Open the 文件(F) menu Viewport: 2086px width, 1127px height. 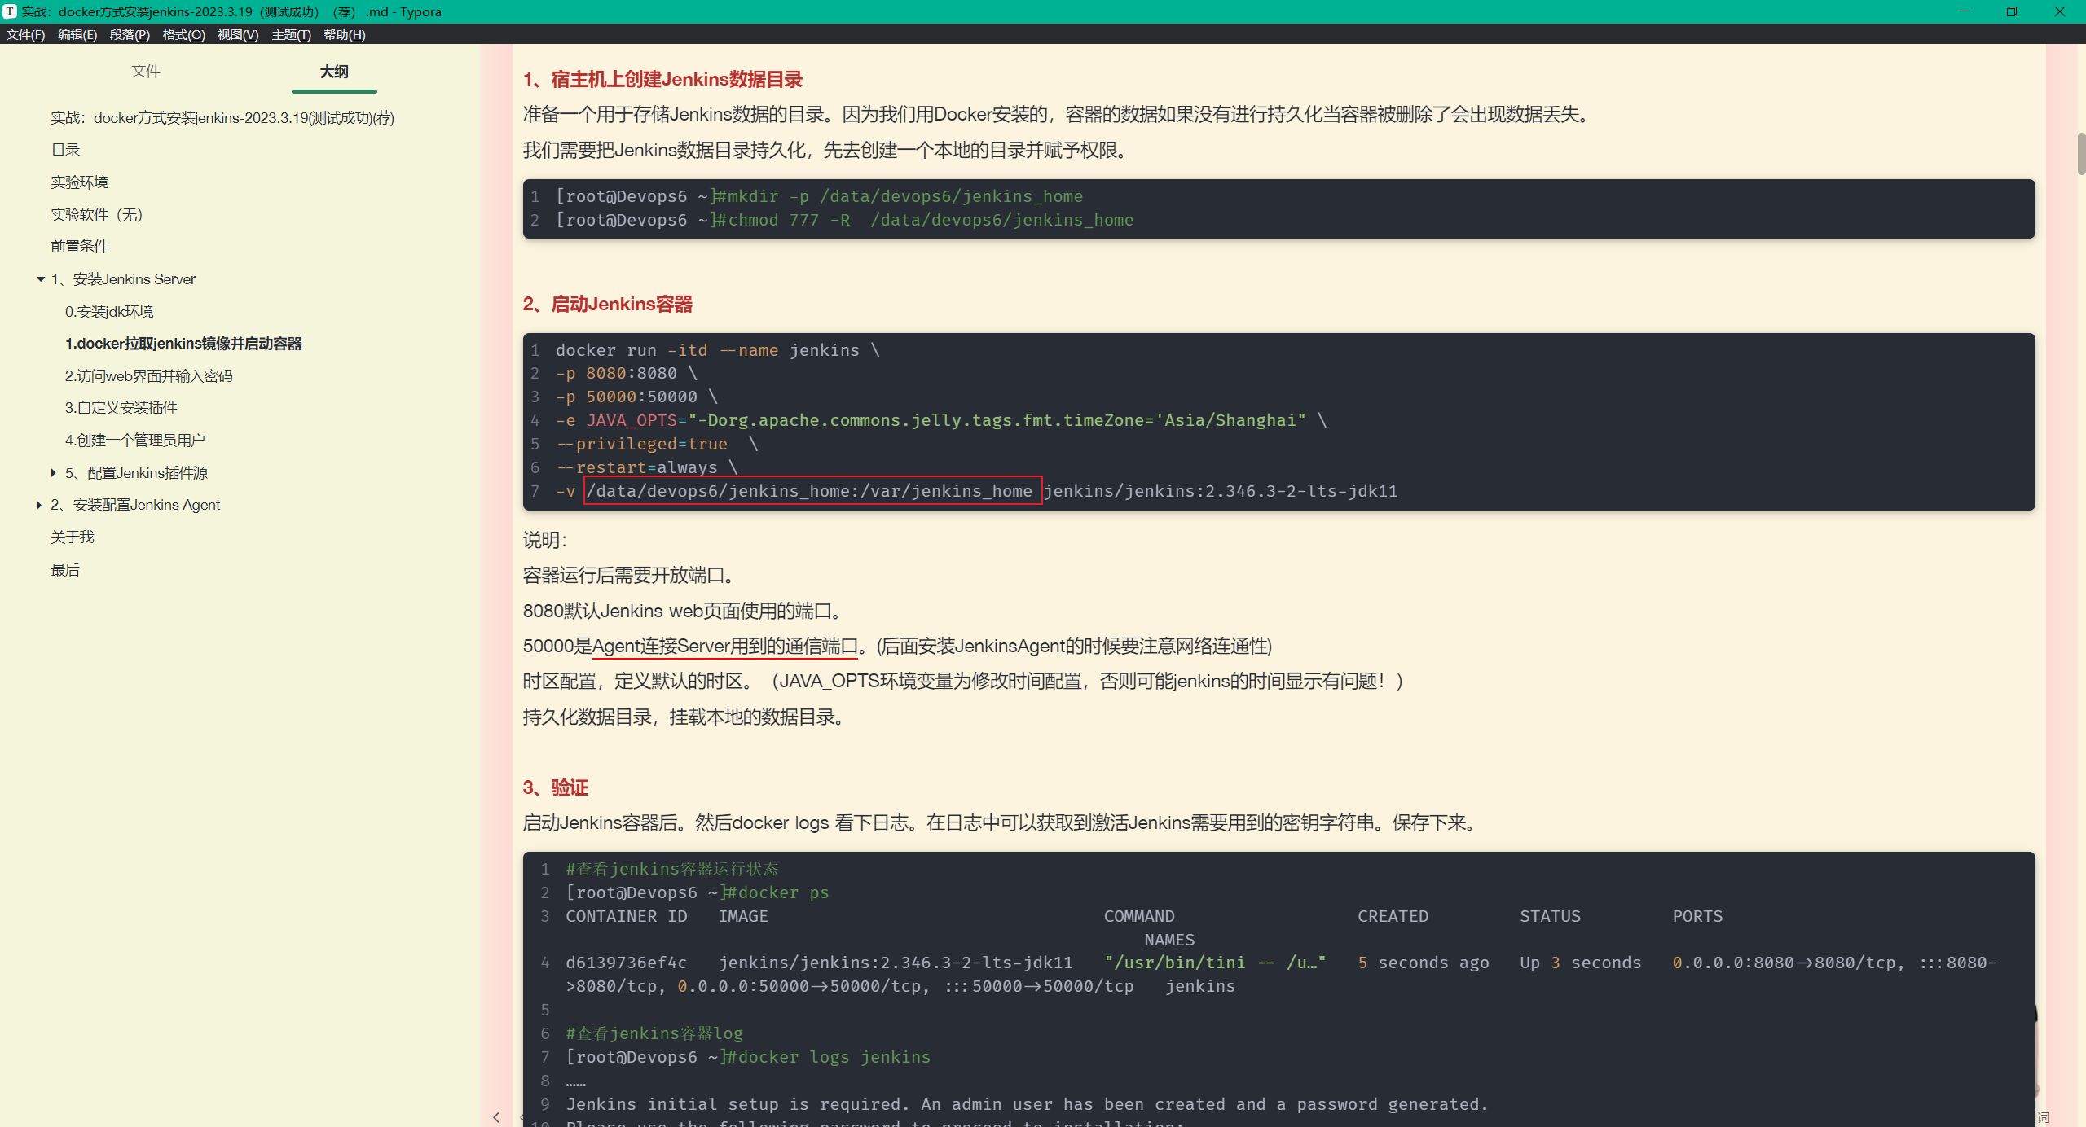pos(25,34)
